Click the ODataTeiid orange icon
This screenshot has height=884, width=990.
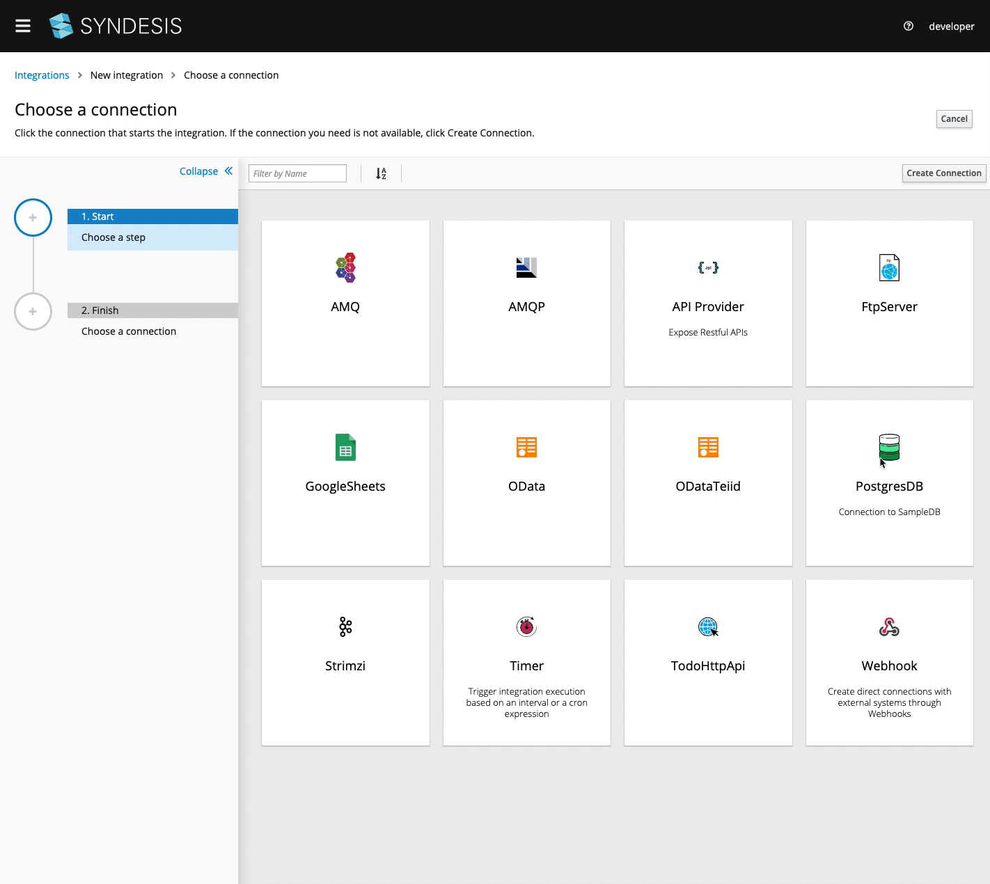pyautogui.click(x=708, y=448)
